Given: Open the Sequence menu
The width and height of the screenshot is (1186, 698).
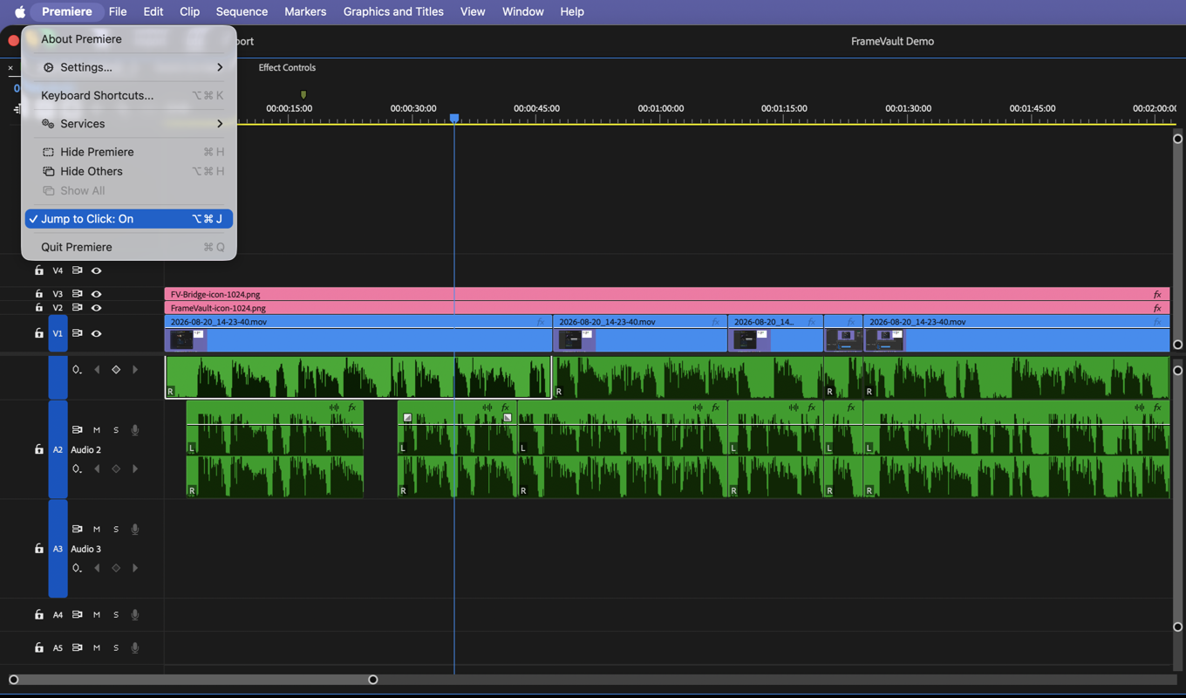Looking at the screenshot, I should coord(242,11).
